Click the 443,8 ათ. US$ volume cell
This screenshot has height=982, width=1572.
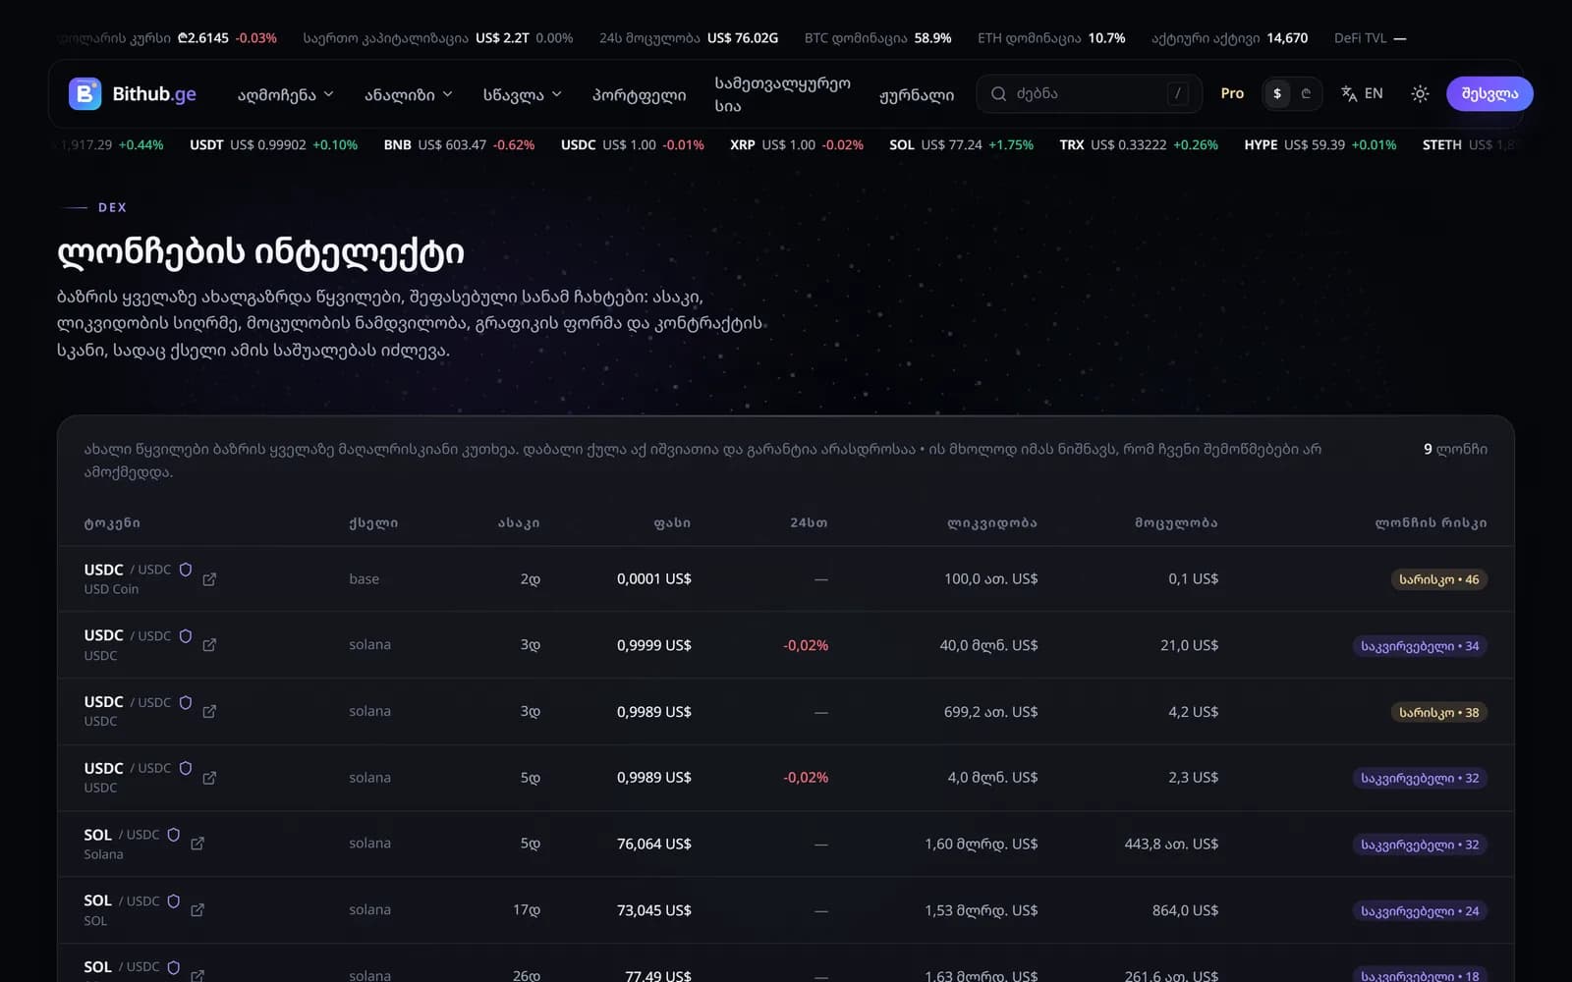coord(1171,844)
